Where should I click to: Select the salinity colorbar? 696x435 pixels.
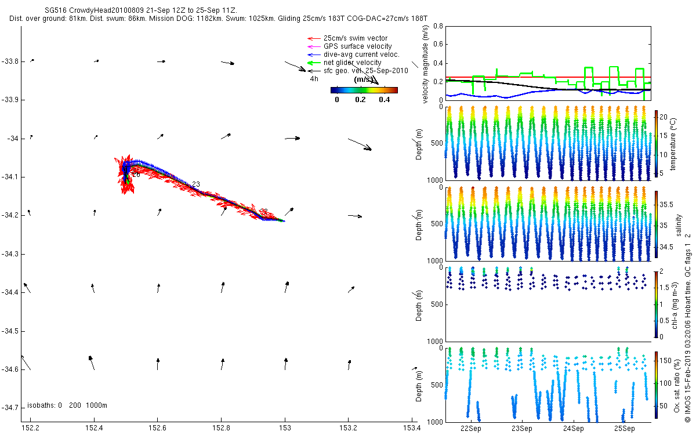[x=657, y=224]
